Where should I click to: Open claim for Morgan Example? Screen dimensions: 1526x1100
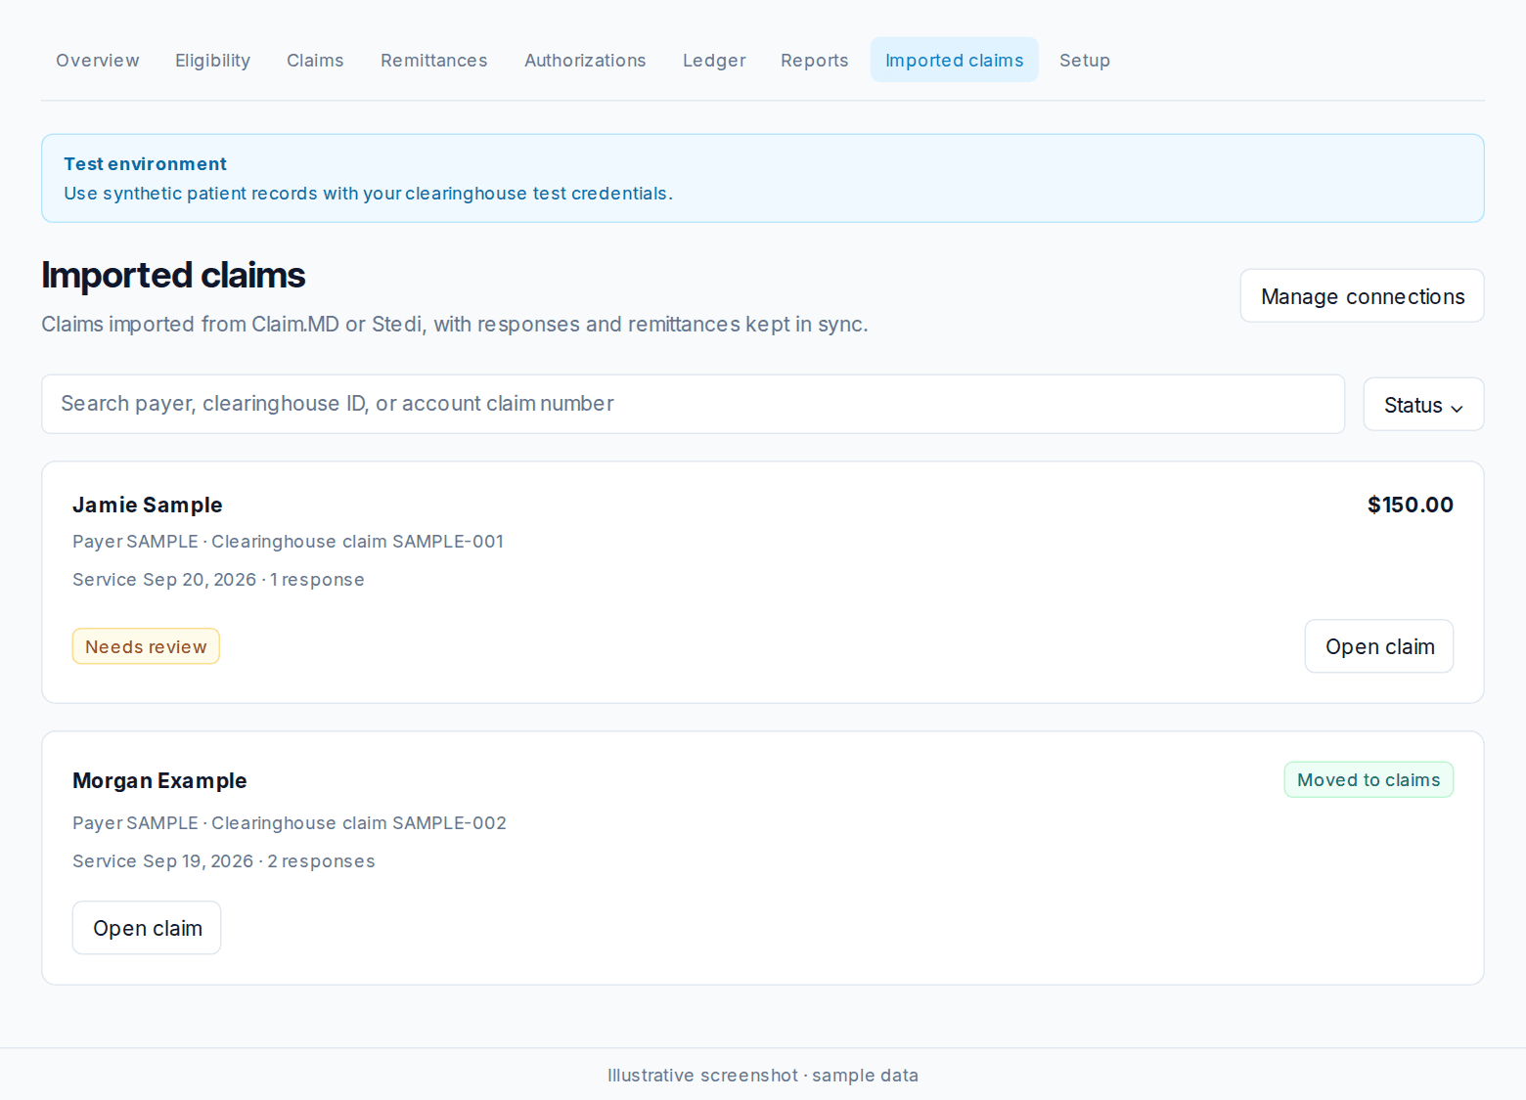(x=147, y=928)
